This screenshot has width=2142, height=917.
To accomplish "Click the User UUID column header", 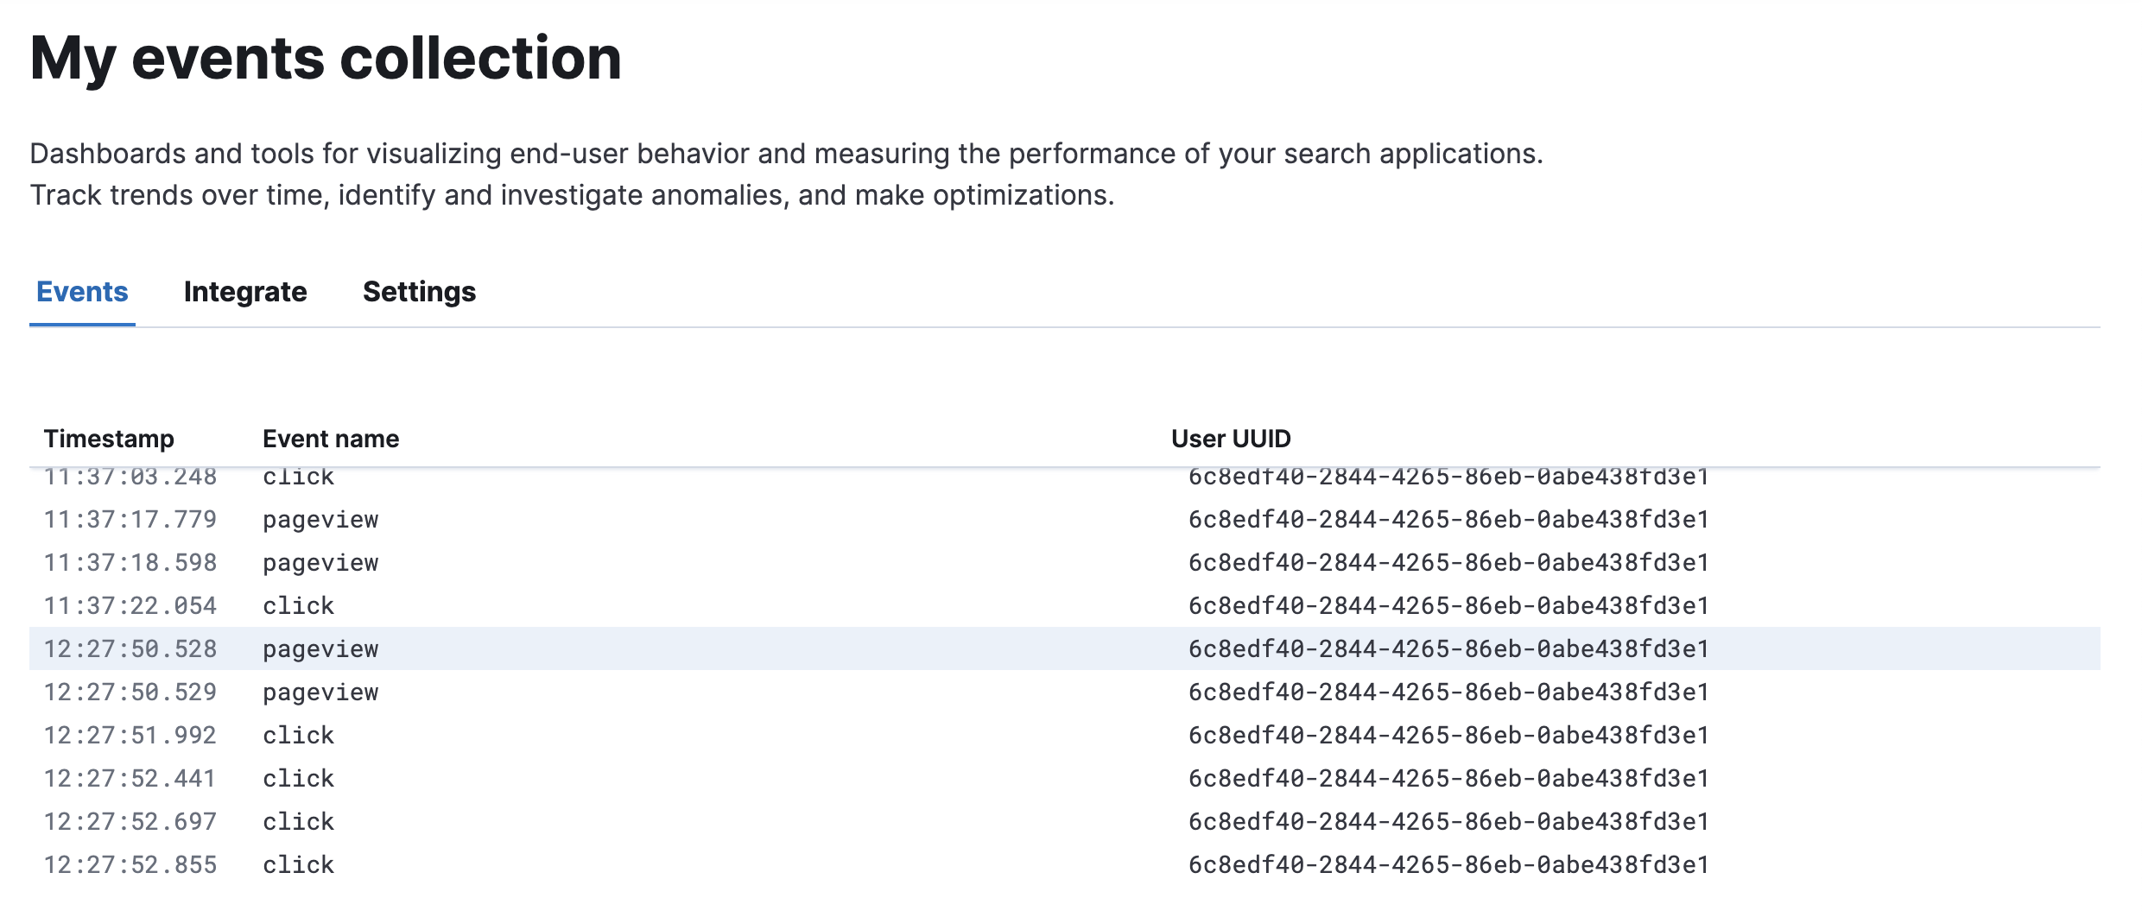I will point(1230,439).
